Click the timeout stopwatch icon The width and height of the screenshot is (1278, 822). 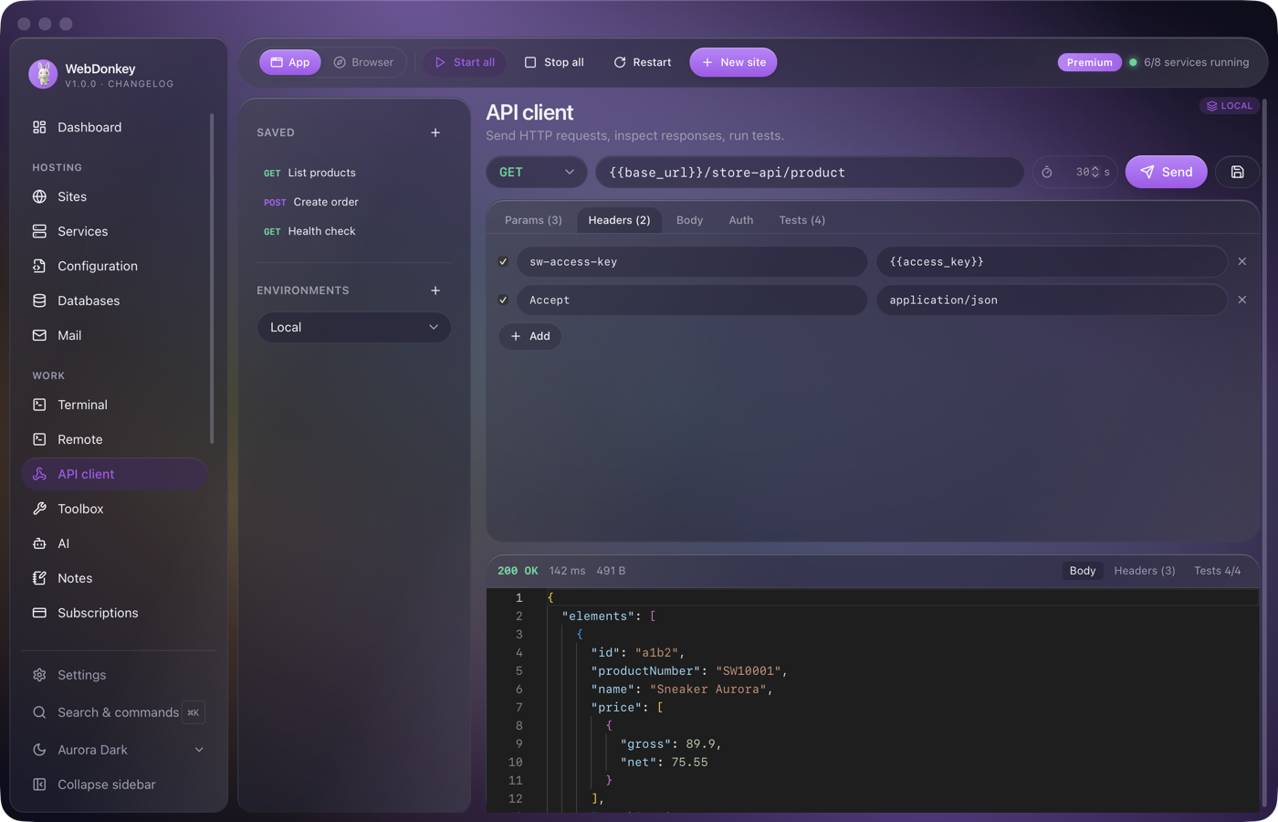(1047, 172)
